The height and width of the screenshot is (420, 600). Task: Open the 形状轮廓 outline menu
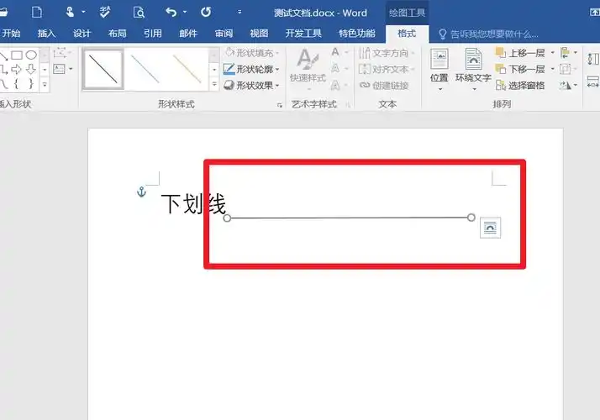point(251,69)
